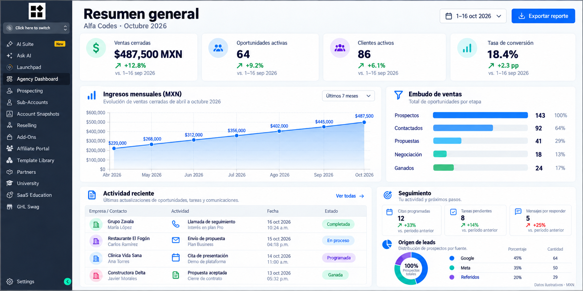Click the Embudo de ventas funnel icon
Image resolution: width=583 pixels, height=291 pixels.
coord(398,95)
